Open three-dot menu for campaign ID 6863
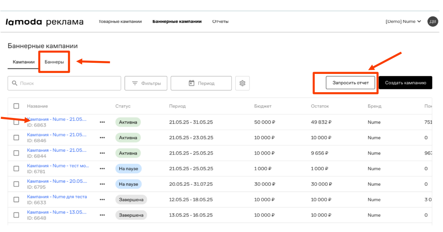 point(102,122)
